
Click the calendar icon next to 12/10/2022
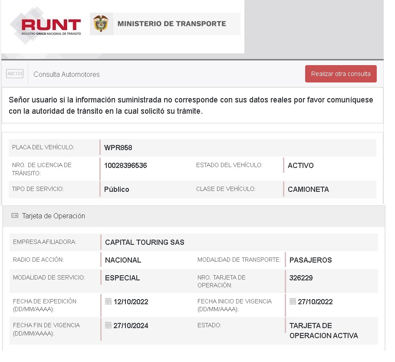click(x=108, y=302)
